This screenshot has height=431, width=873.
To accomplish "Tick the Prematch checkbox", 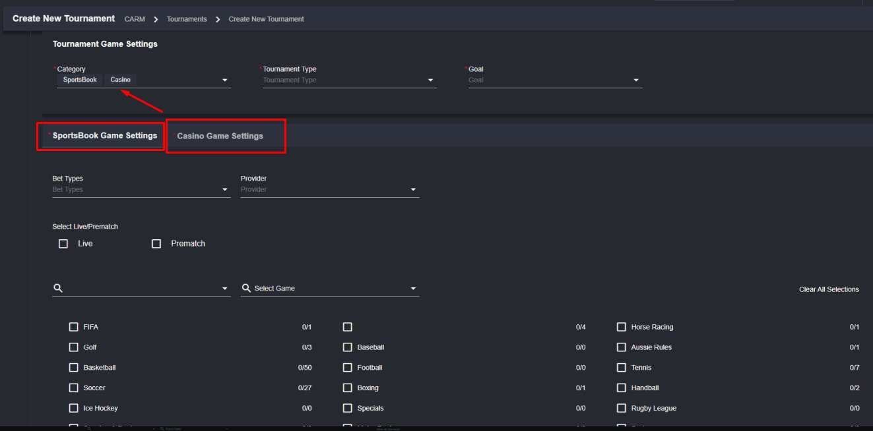I will point(156,243).
